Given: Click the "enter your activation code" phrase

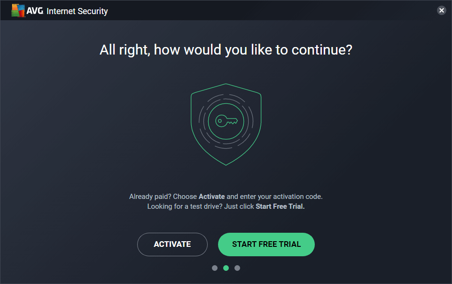Looking at the screenshot, I should (282, 197).
